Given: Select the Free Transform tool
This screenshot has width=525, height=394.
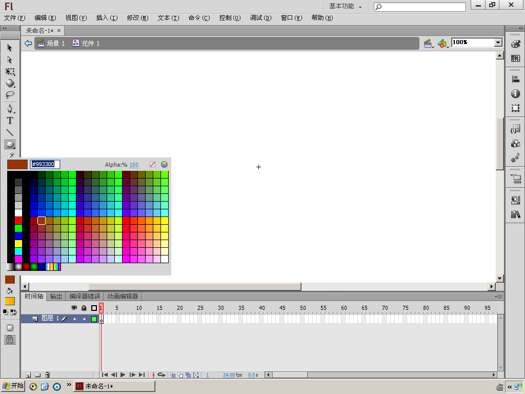Looking at the screenshot, I should (x=10, y=71).
